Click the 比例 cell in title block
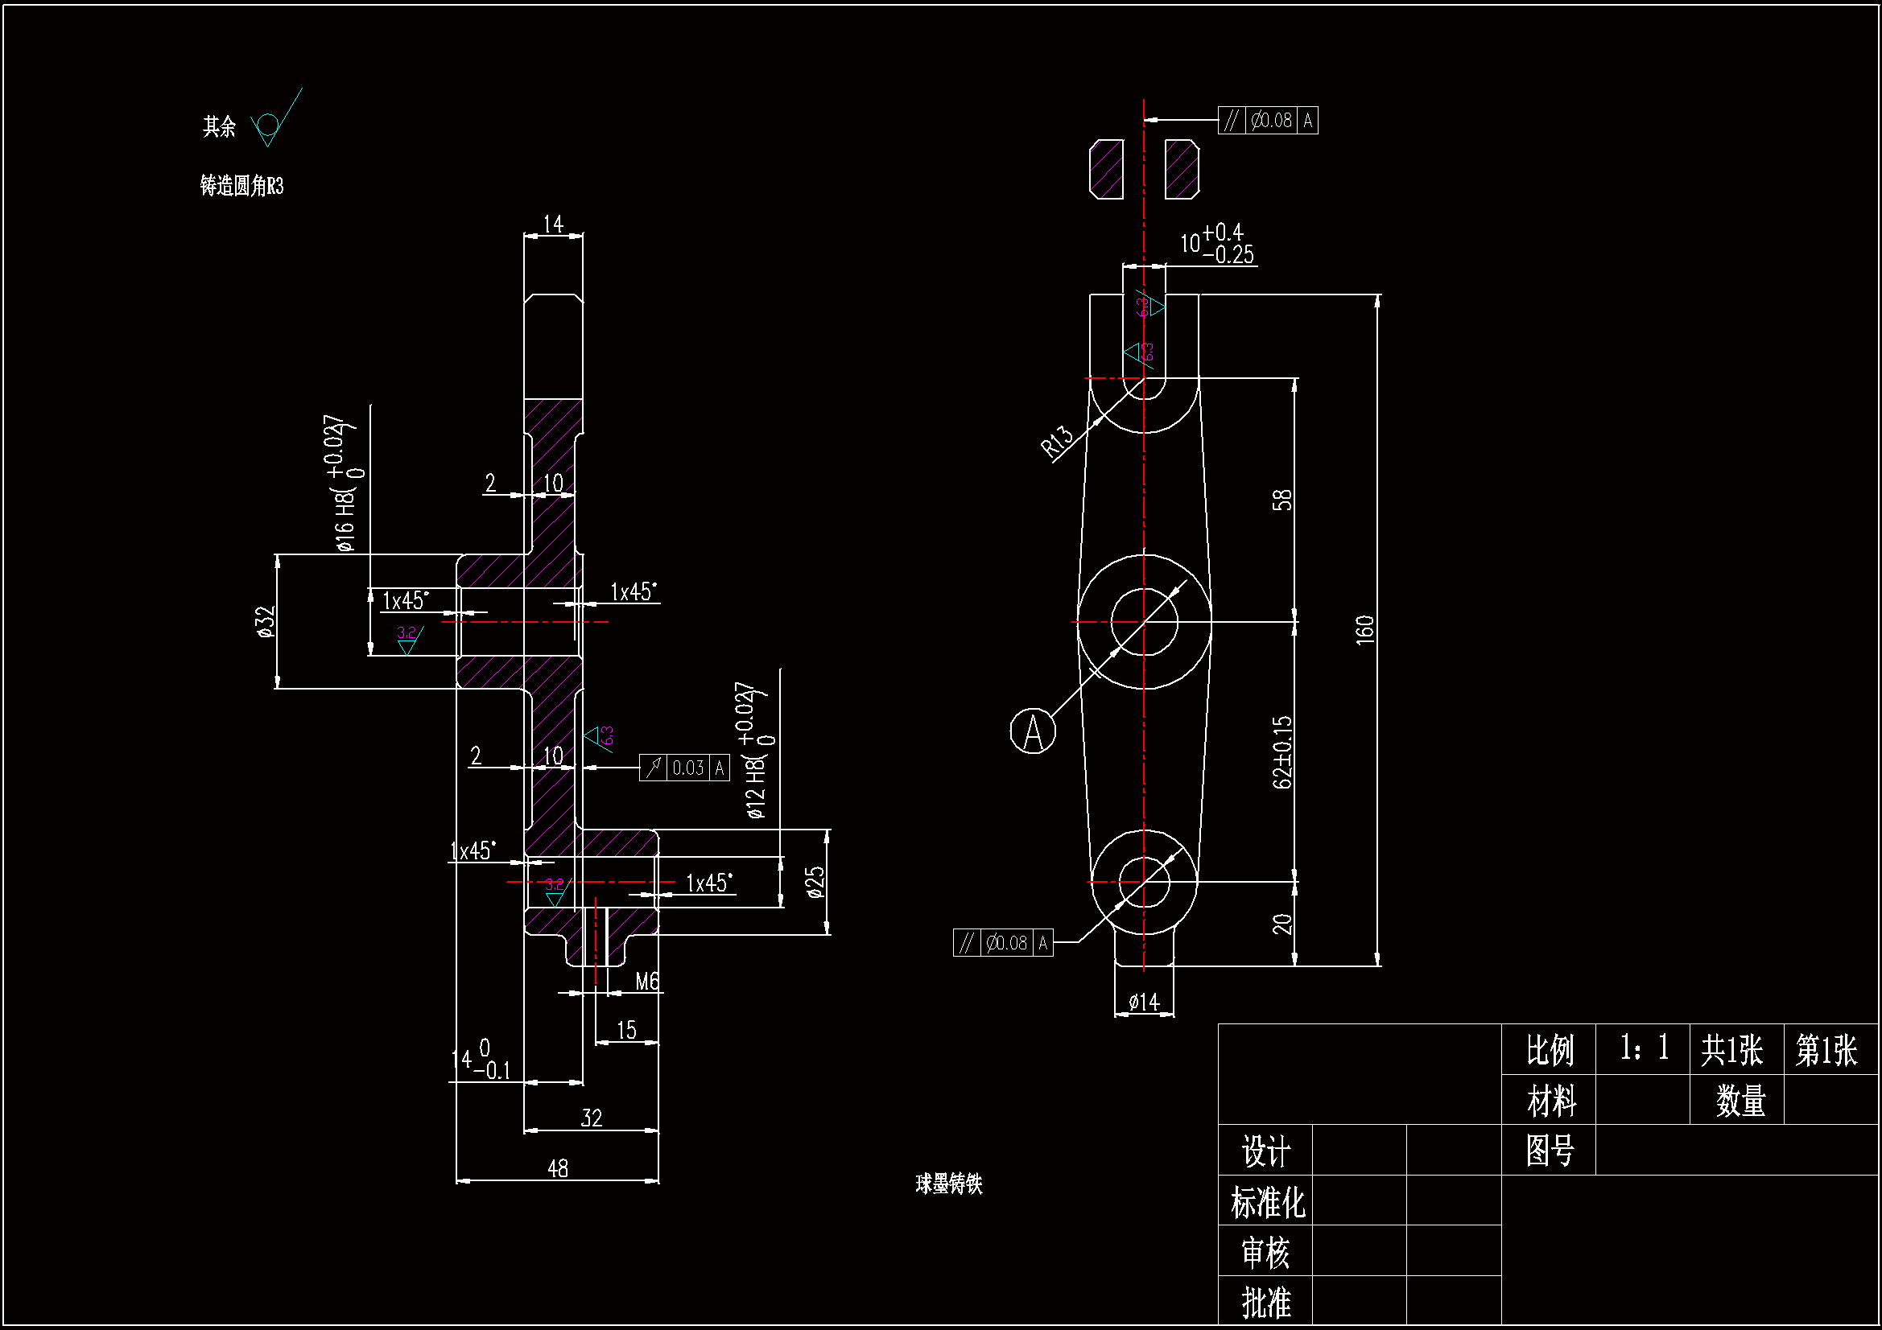The width and height of the screenshot is (1882, 1330). [x=1550, y=1050]
